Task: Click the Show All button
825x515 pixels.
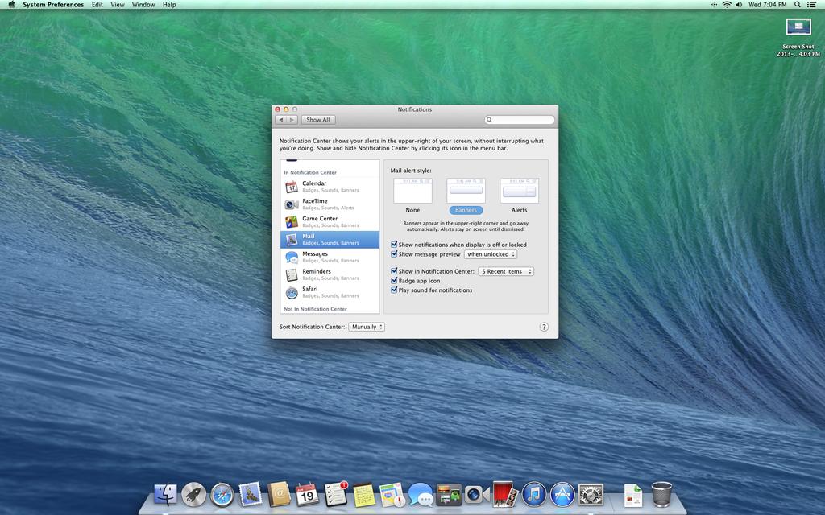Action: click(x=318, y=119)
